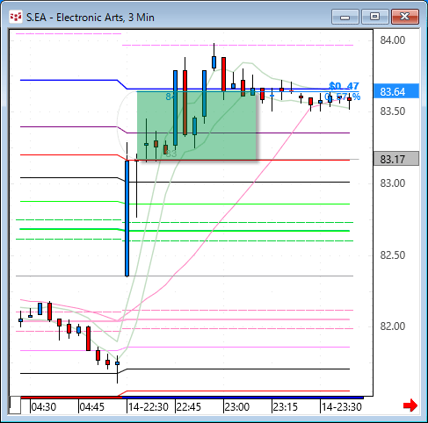Viewport: 428px width, 423px height.
Task: Click the blue 83.64 current price label
Action: 396,91
